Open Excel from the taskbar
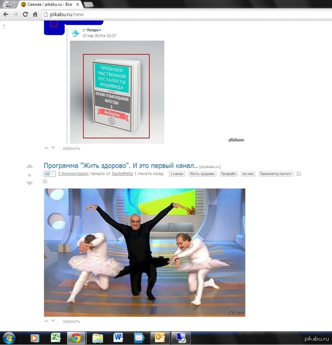This screenshot has height=345, width=332. click(x=55, y=337)
